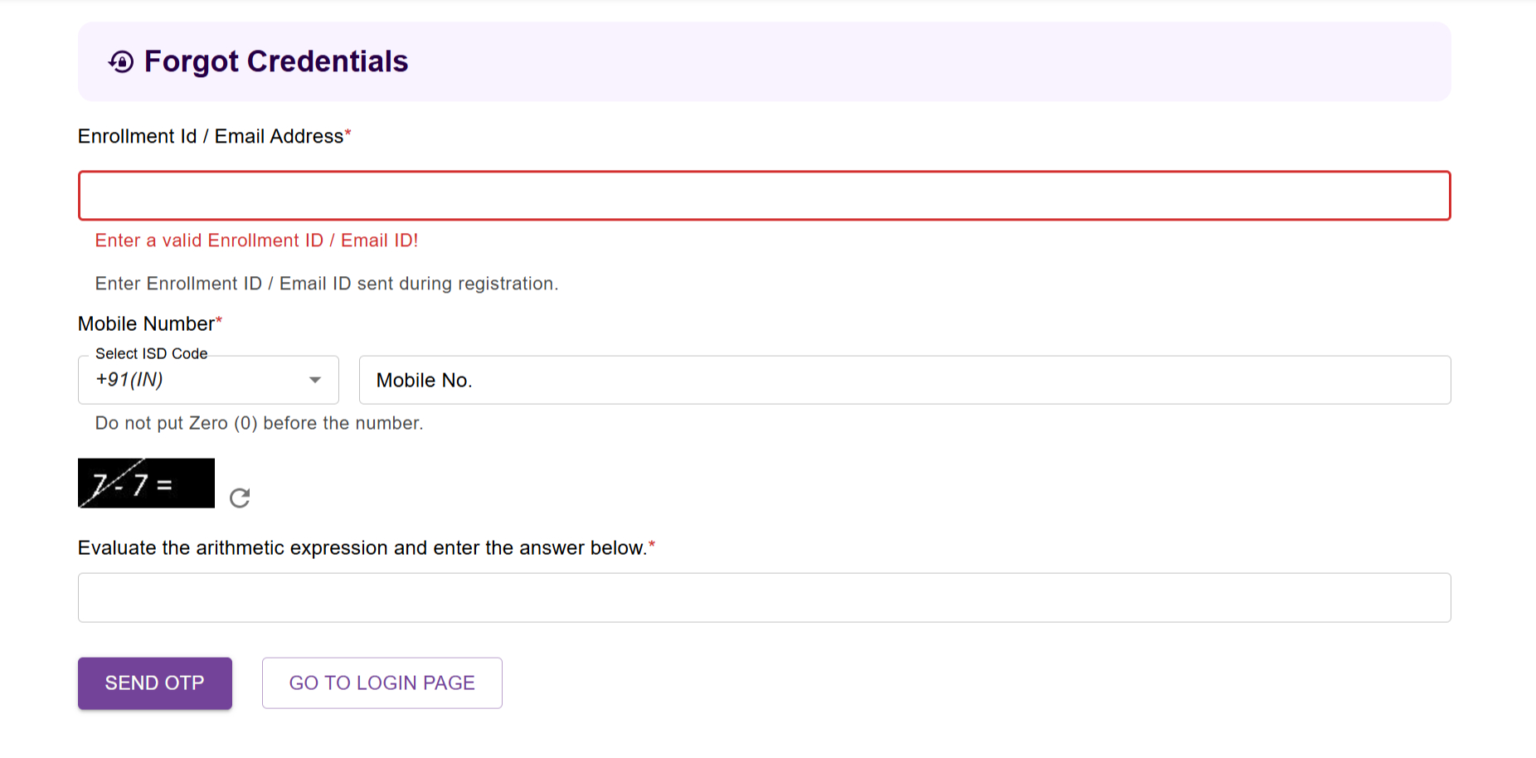1536x758 pixels.
Task: Click the Select ISD Code floating label
Action: click(x=151, y=353)
